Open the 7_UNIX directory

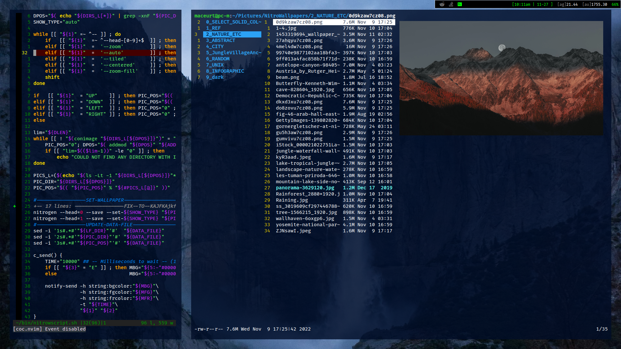point(215,65)
